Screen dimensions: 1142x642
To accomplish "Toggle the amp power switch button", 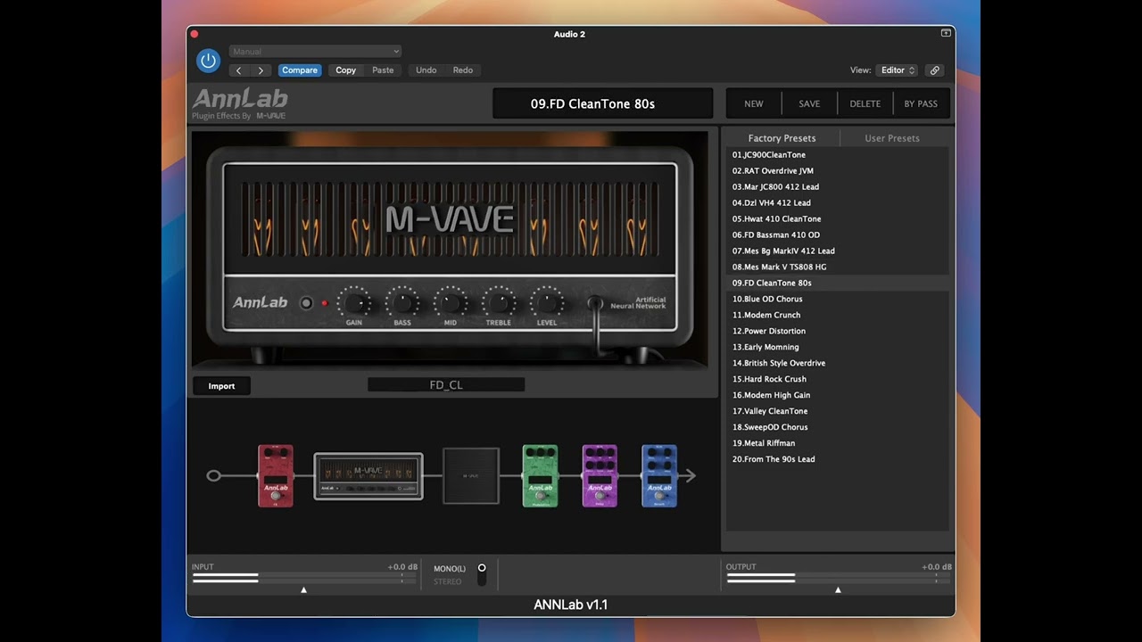I will 306,303.
